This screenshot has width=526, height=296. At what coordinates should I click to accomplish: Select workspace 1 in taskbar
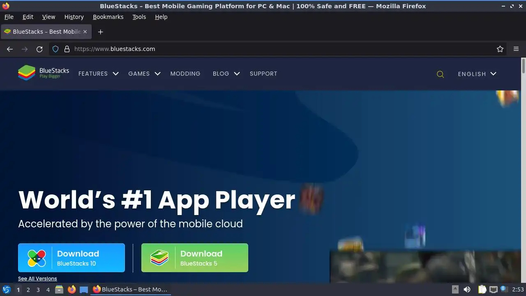click(18, 289)
